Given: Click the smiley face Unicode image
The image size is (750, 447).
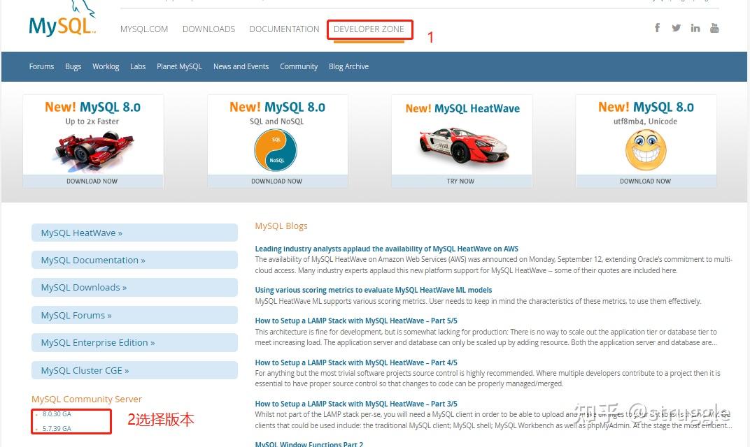Looking at the screenshot, I should (x=646, y=149).
